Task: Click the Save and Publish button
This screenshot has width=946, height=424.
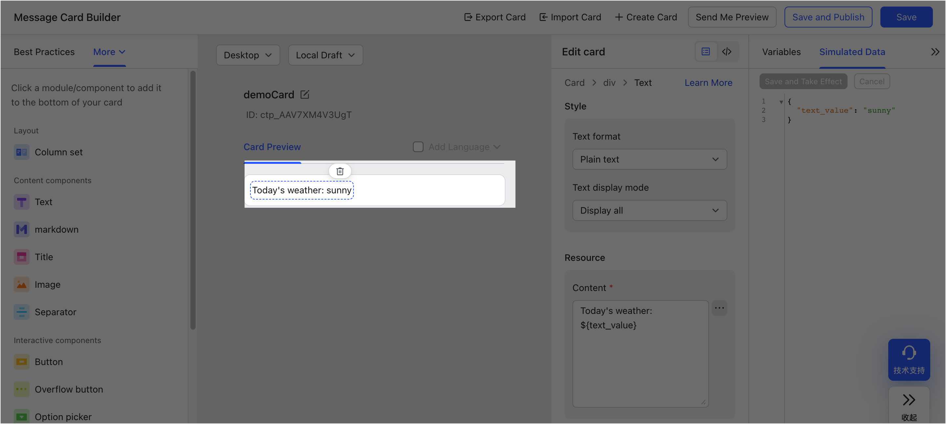Action: (x=828, y=17)
